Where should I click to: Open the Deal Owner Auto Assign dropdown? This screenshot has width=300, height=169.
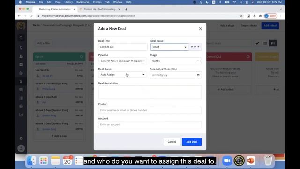click(x=122, y=75)
